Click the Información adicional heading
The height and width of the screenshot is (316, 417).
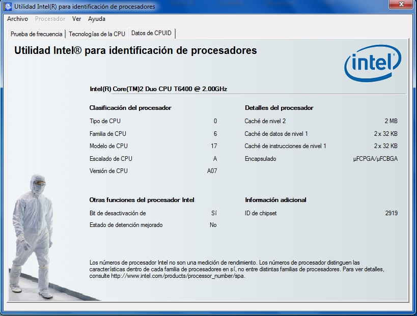[x=276, y=200]
